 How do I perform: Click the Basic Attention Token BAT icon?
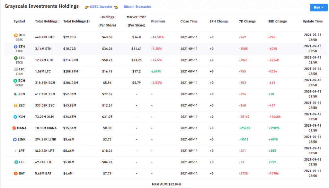coord(15,174)
